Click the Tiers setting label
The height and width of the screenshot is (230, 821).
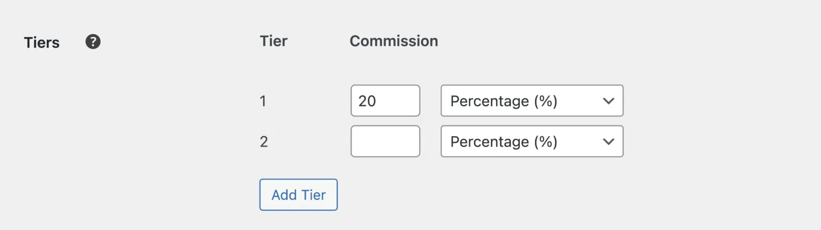tap(42, 43)
